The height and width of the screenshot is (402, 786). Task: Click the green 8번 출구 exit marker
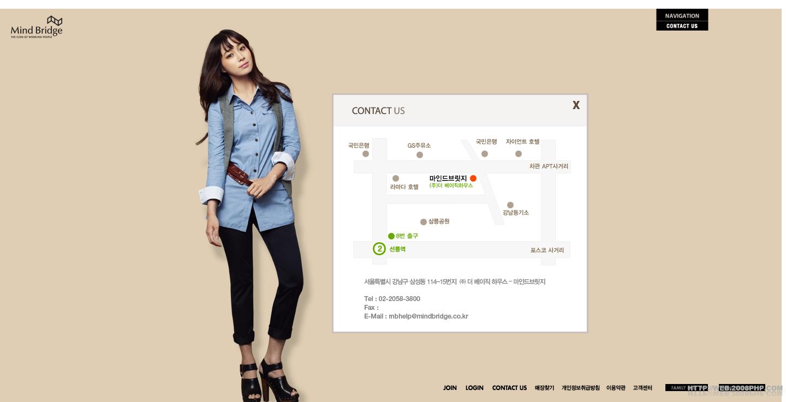pyautogui.click(x=391, y=236)
